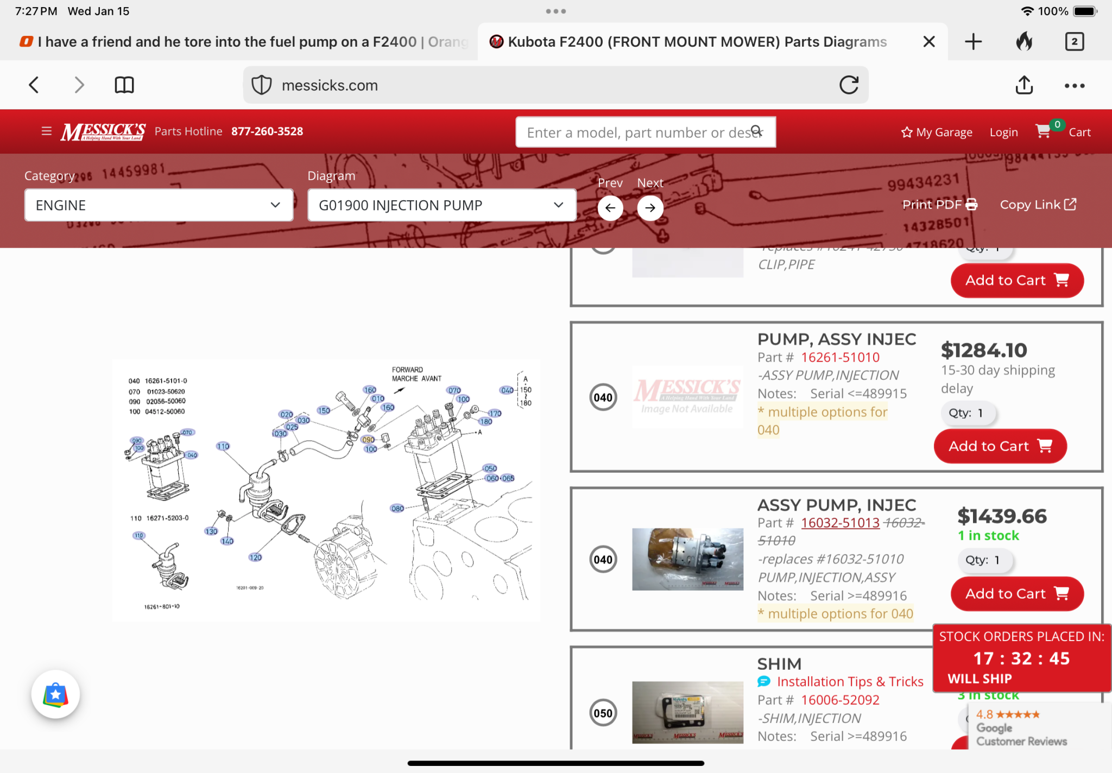
Task: Go to the previous diagram arrow
Action: point(610,208)
